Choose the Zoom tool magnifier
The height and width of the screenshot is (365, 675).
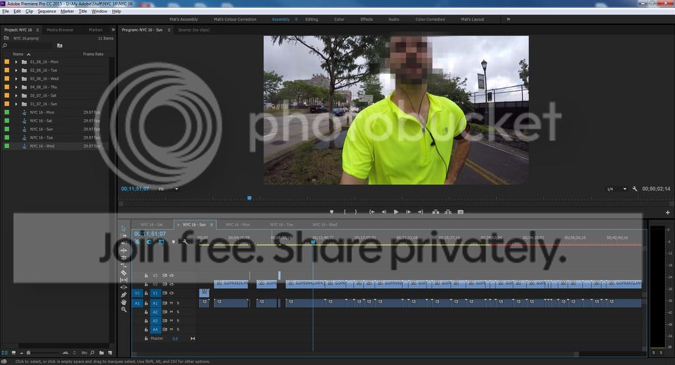pos(124,309)
